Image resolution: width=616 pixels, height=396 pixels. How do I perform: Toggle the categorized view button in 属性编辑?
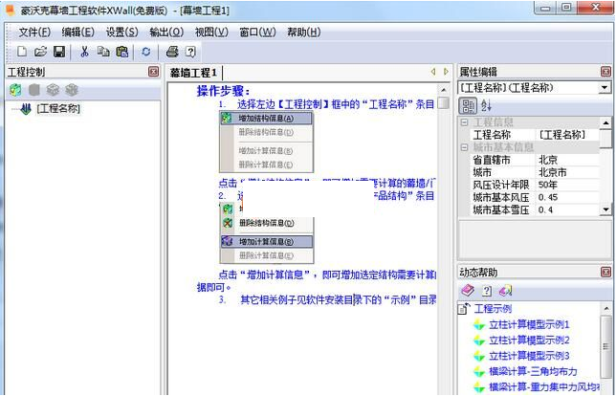(469, 105)
